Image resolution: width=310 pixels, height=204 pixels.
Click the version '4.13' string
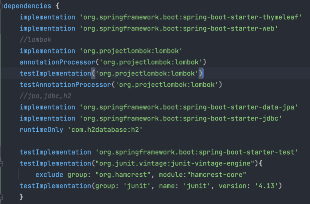[266, 186]
